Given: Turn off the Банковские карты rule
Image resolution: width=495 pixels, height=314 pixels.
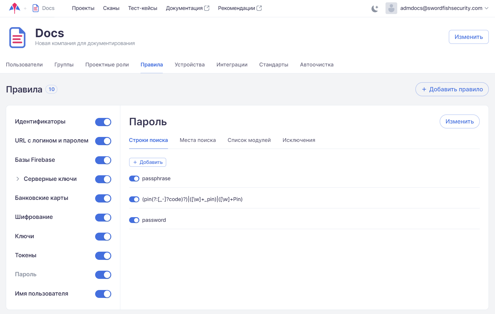Looking at the screenshot, I should click(x=103, y=198).
